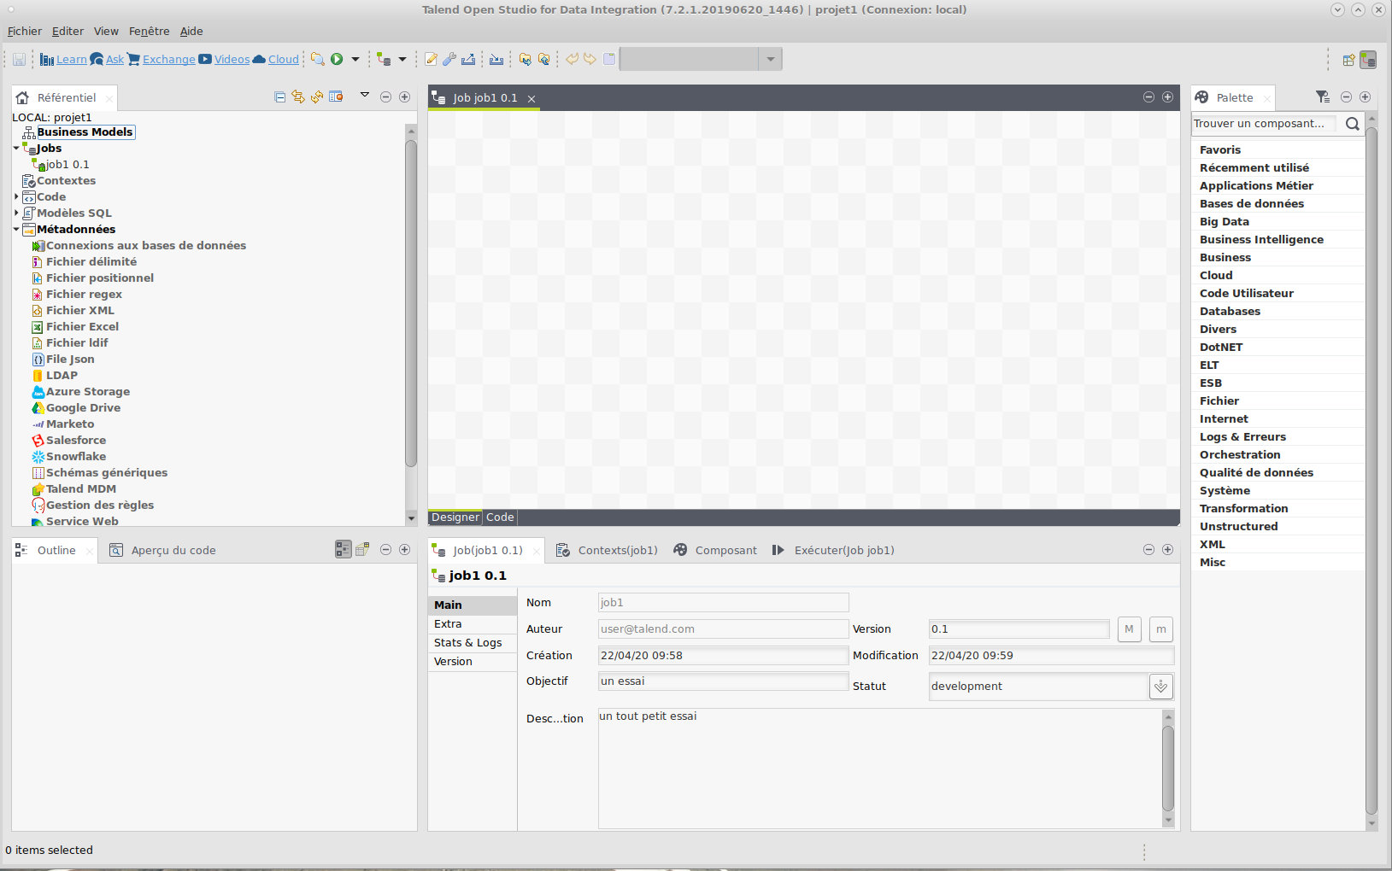
Task: Click the import tray icon in toolbar
Action: point(496,60)
